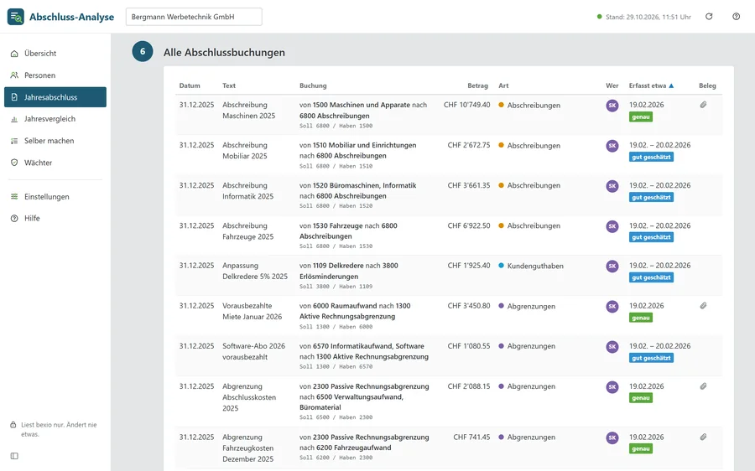Click SK avatar in Abgrenzung Abschlusskosten row

point(612,387)
